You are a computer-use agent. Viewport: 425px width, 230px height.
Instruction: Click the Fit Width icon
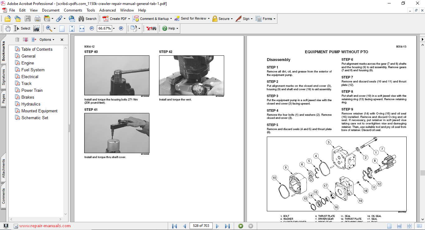click(82, 28)
